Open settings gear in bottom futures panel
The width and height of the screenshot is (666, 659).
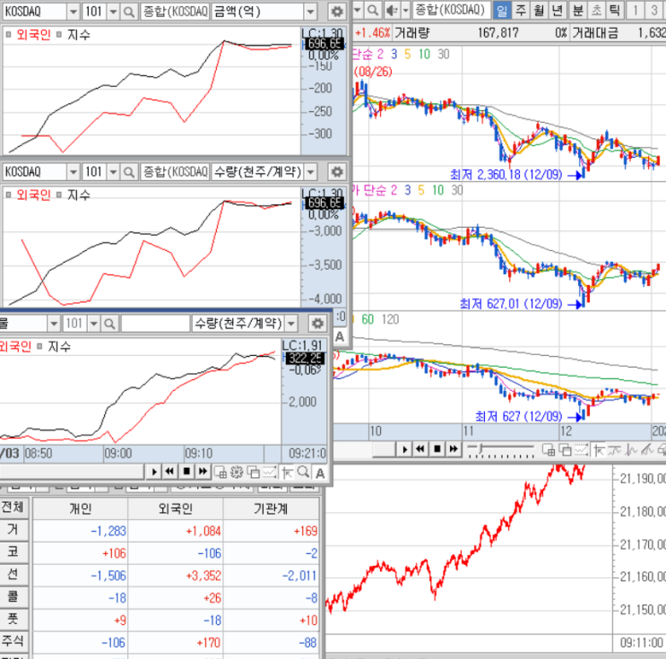pyautogui.click(x=317, y=324)
